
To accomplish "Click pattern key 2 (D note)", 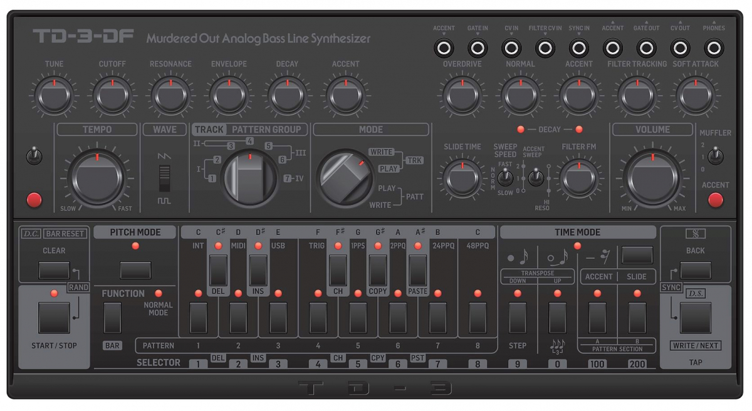I will pos(238,318).
